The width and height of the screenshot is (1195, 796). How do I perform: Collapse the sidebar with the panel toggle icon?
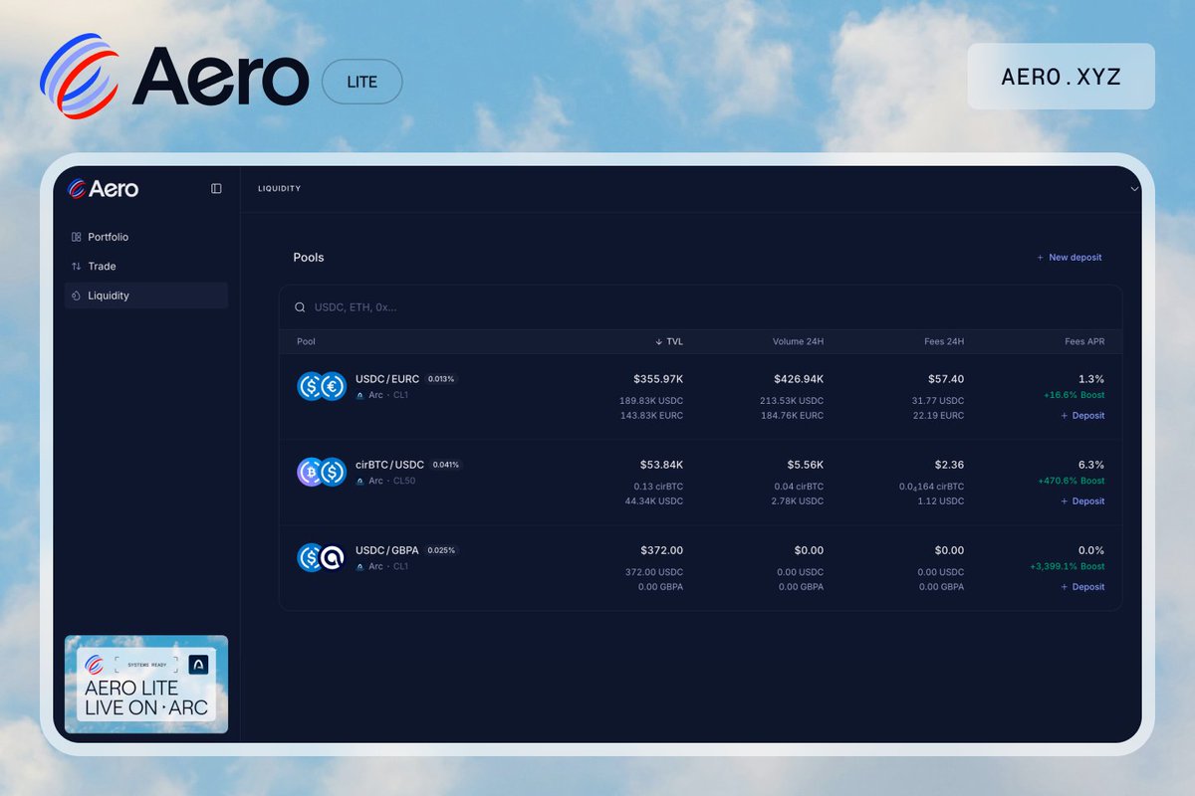(216, 188)
